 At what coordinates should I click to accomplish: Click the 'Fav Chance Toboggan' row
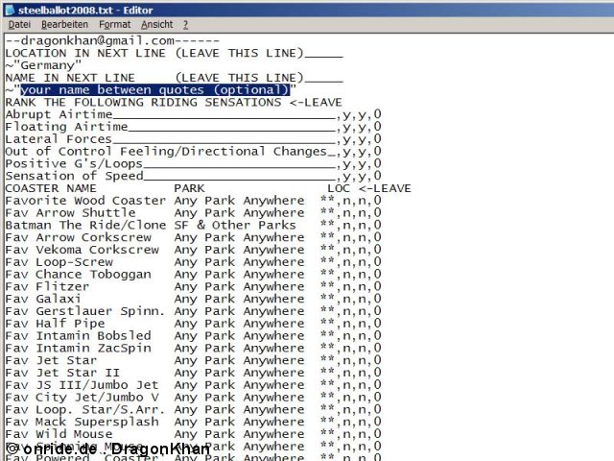[193, 275]
